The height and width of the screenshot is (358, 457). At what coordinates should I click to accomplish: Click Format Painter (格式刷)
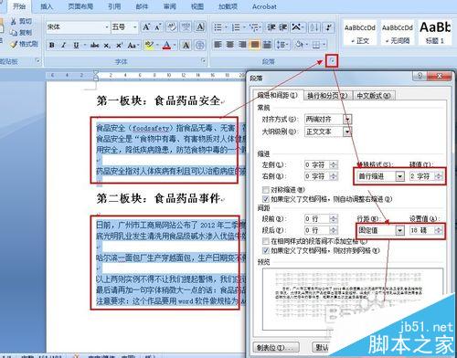[x=24, y=44]
